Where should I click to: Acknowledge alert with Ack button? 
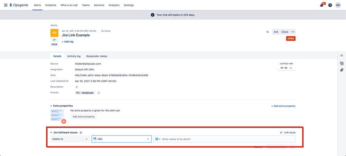click(276, 32)
